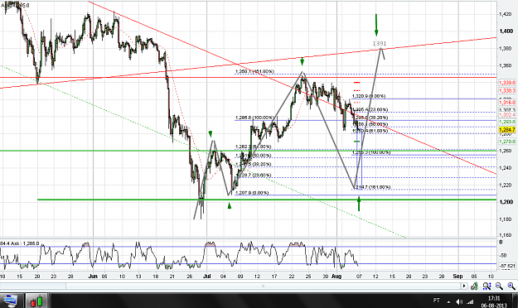This screenshot has height=308, width=518.
Task: Click the scrollbar right arrow button
Action: click(x=464, y=286)
